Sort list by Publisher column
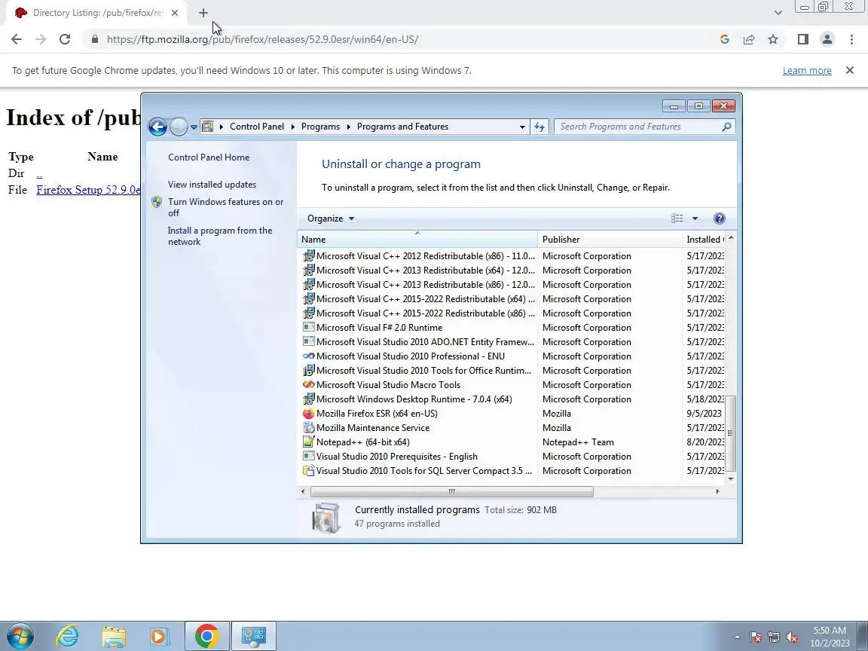The width and height of the screenshot is (868, 651). (x=610, y=239)
